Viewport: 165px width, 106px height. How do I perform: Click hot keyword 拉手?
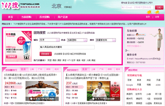pyautogui.click(x=74, y=60)
